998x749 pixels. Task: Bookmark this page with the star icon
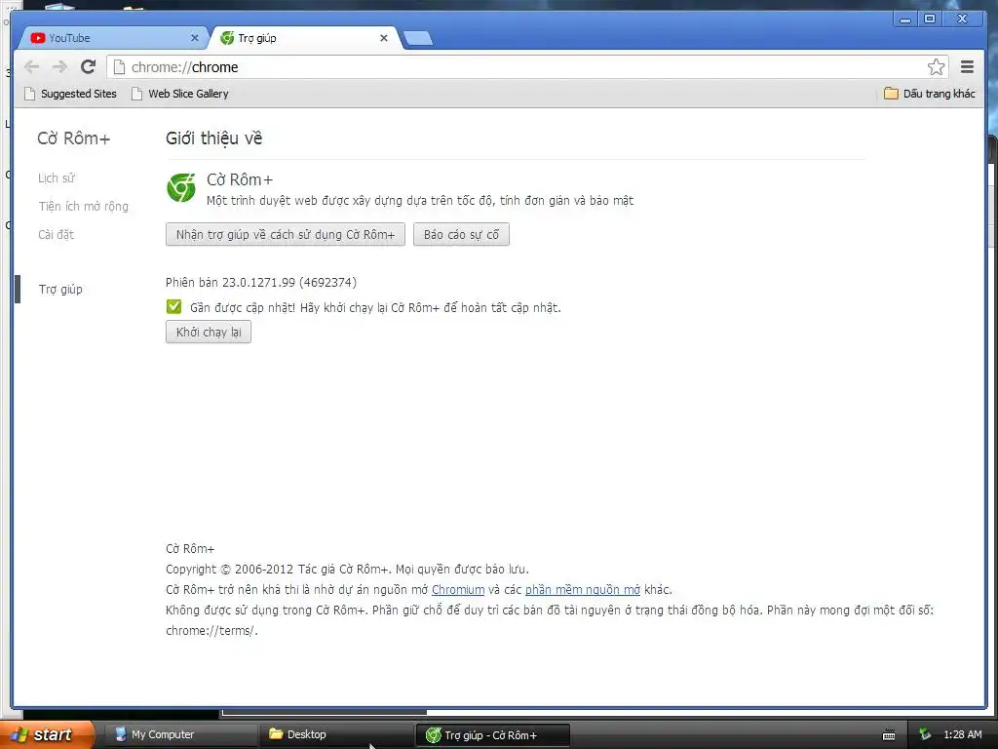936,67
